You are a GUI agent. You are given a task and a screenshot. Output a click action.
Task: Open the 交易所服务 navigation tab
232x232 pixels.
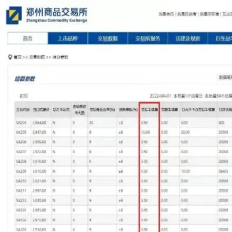coord(148,38)
